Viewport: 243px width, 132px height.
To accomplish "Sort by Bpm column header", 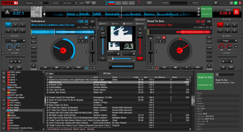I will point(145,77).
